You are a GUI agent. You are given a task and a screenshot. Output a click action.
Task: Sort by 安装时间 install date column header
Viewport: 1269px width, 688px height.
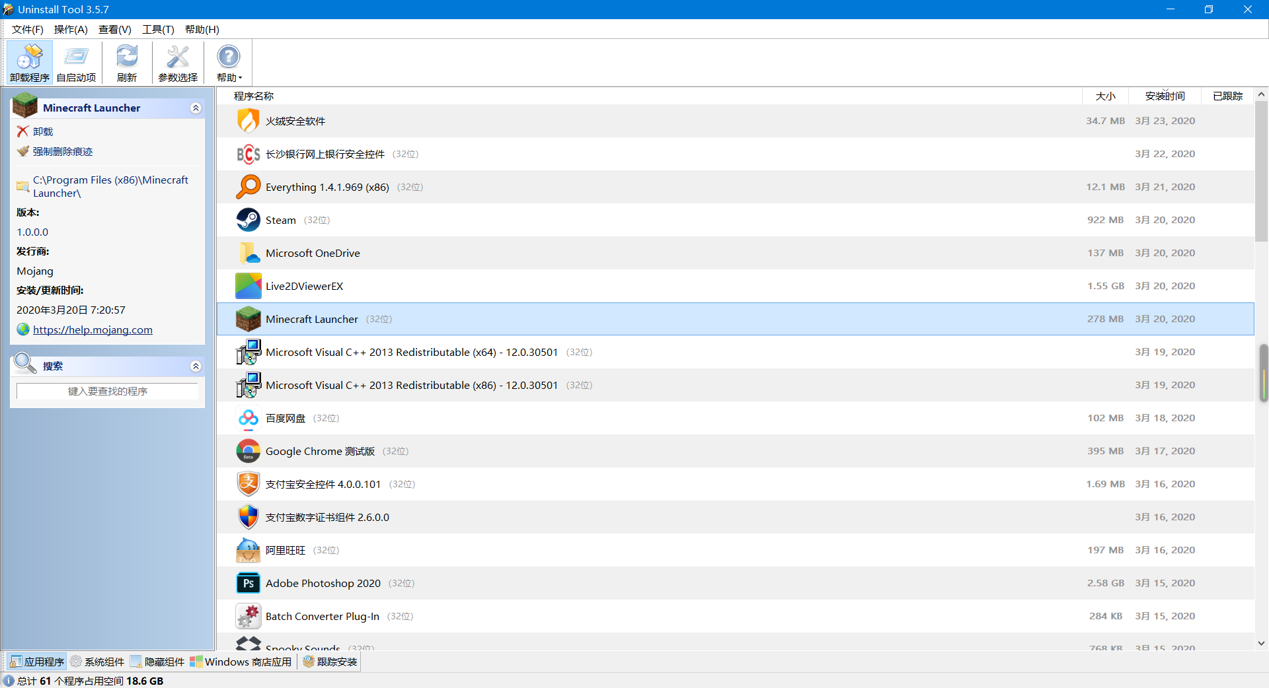[1165, 96]
